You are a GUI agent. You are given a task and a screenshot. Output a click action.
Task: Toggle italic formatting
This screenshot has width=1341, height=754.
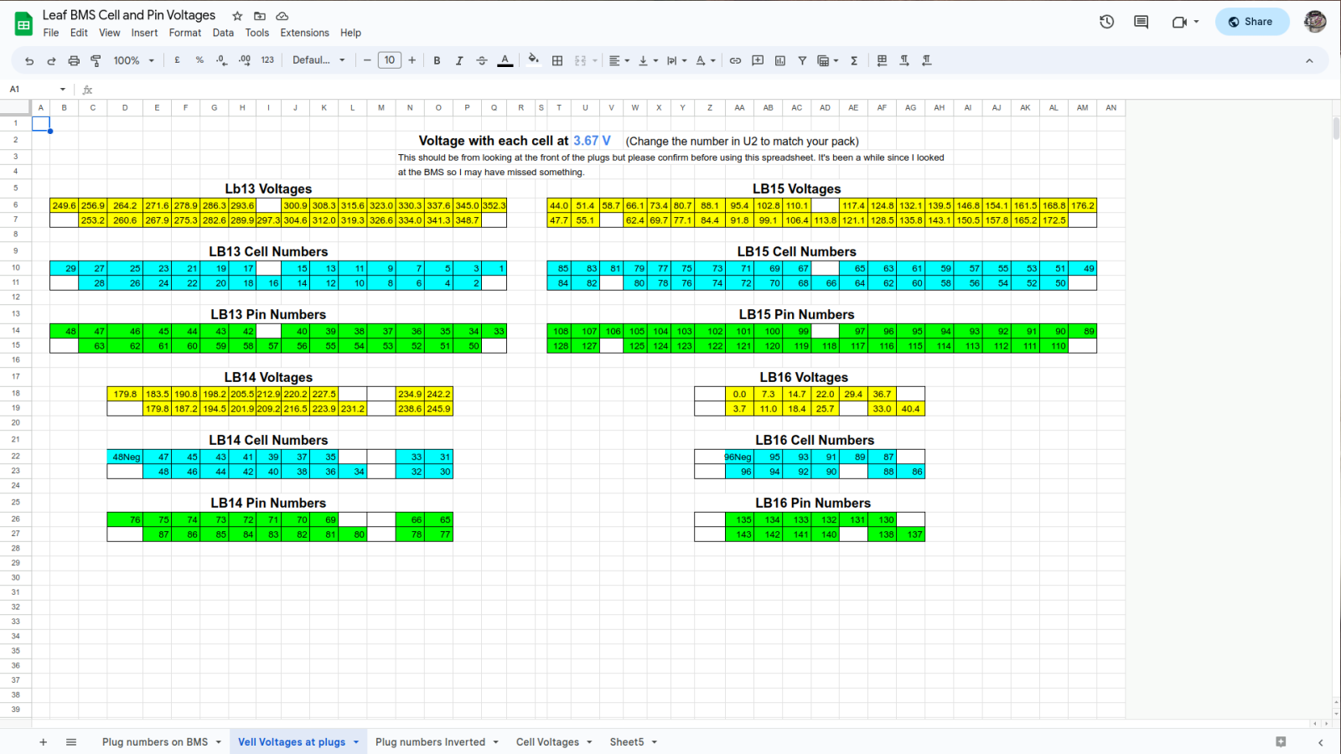click(459, 60)
